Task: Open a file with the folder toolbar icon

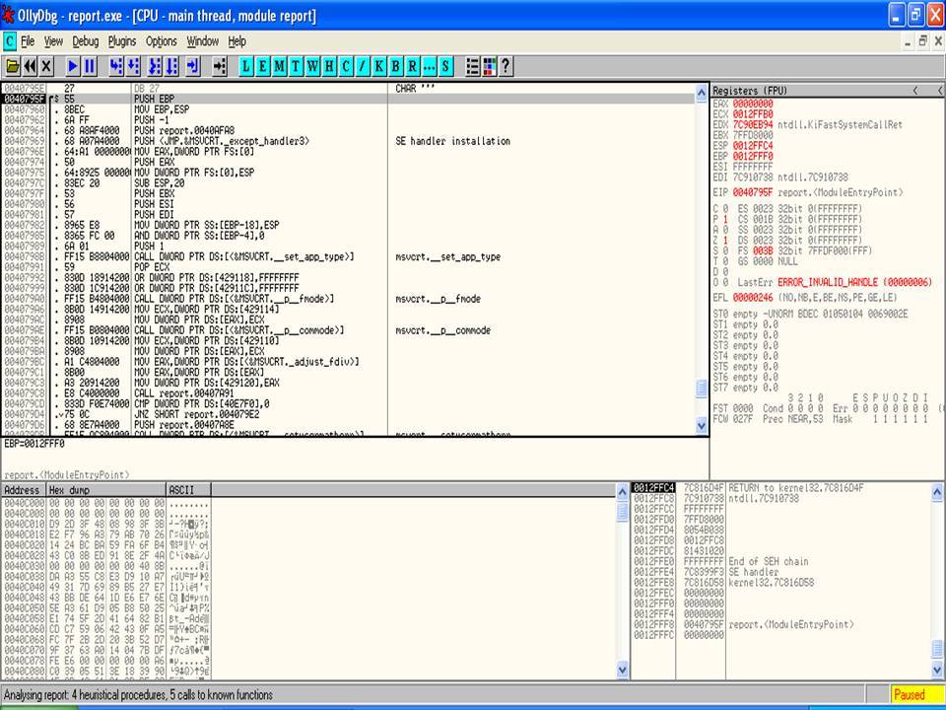Action: coord(12,66)
